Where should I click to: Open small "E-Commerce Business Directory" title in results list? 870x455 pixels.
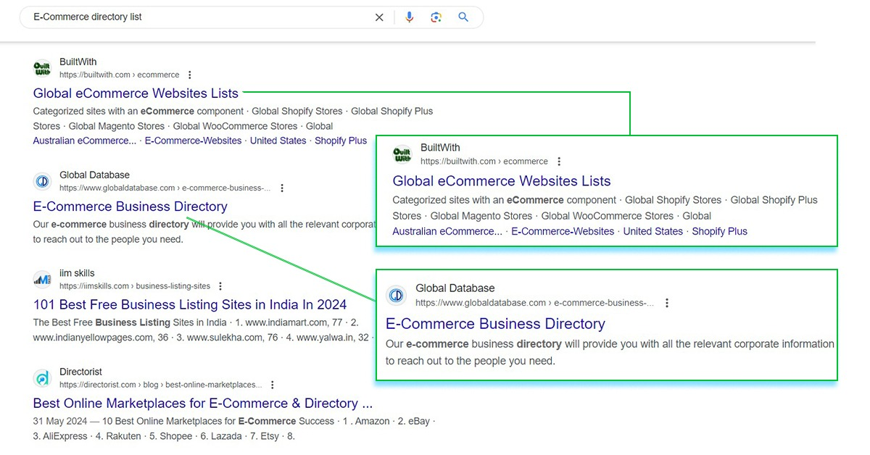130,206
